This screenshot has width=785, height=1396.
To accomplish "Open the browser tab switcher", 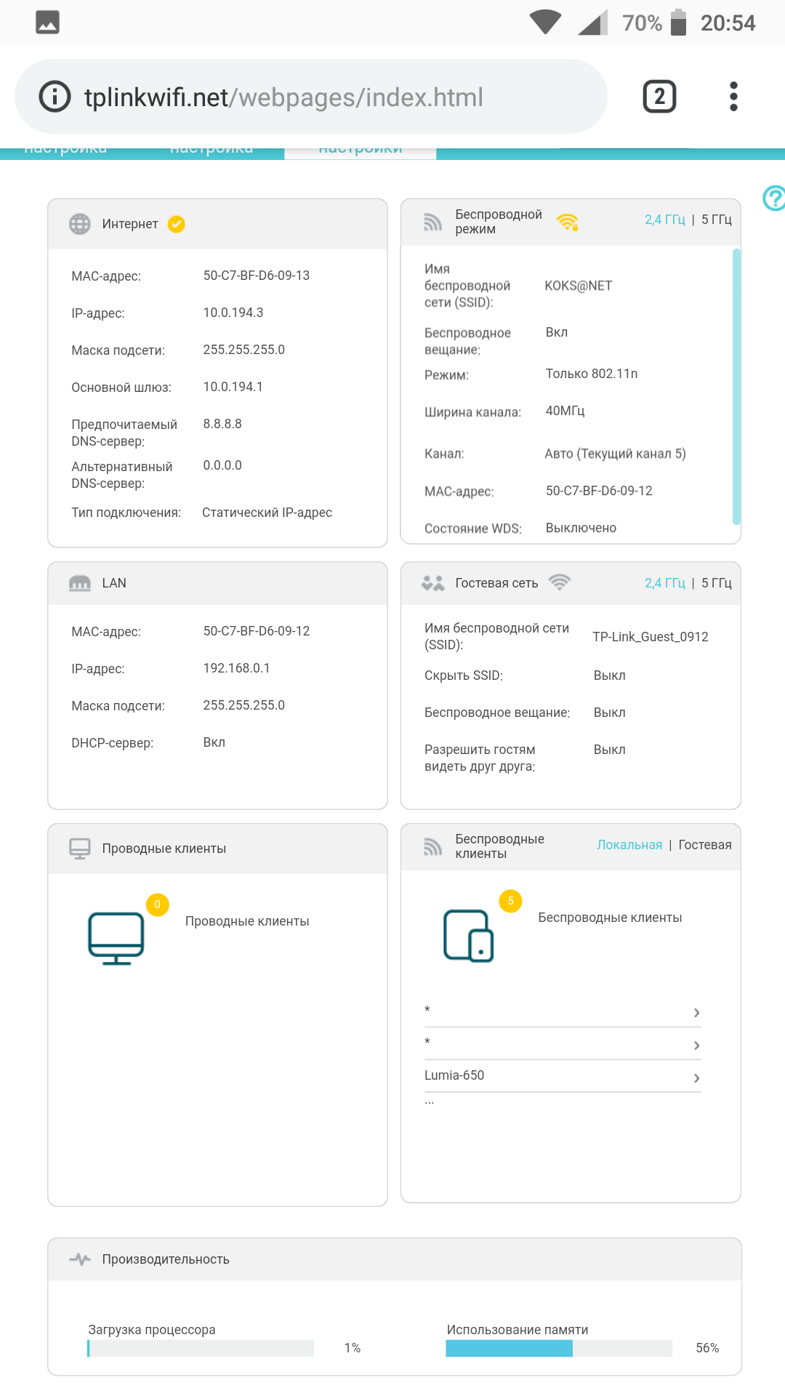I will point(659,97).
